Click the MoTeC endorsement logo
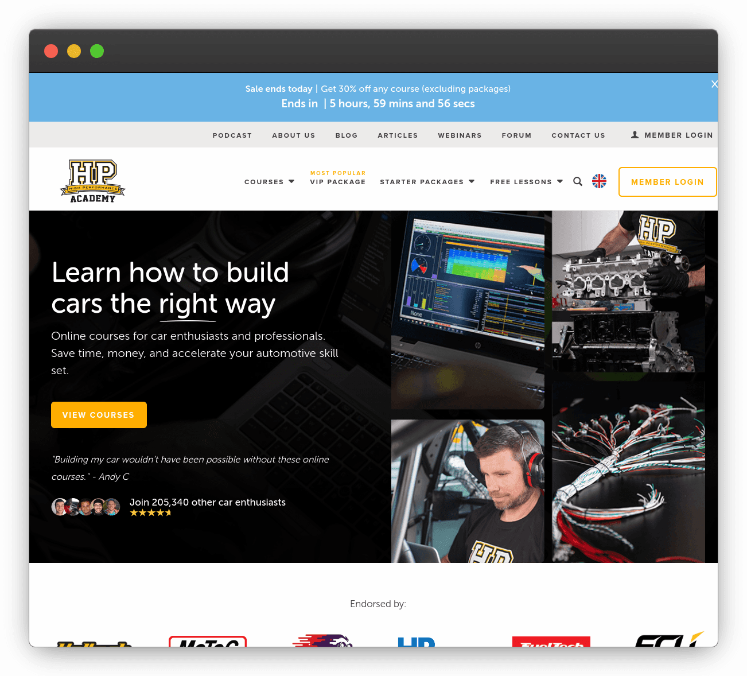Image resolution: width=747 pixels, height=676 pixels. click(x=207, y=643)
